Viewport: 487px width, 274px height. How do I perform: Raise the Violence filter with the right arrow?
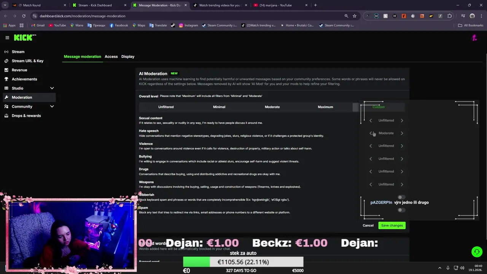tap(402, 146)
